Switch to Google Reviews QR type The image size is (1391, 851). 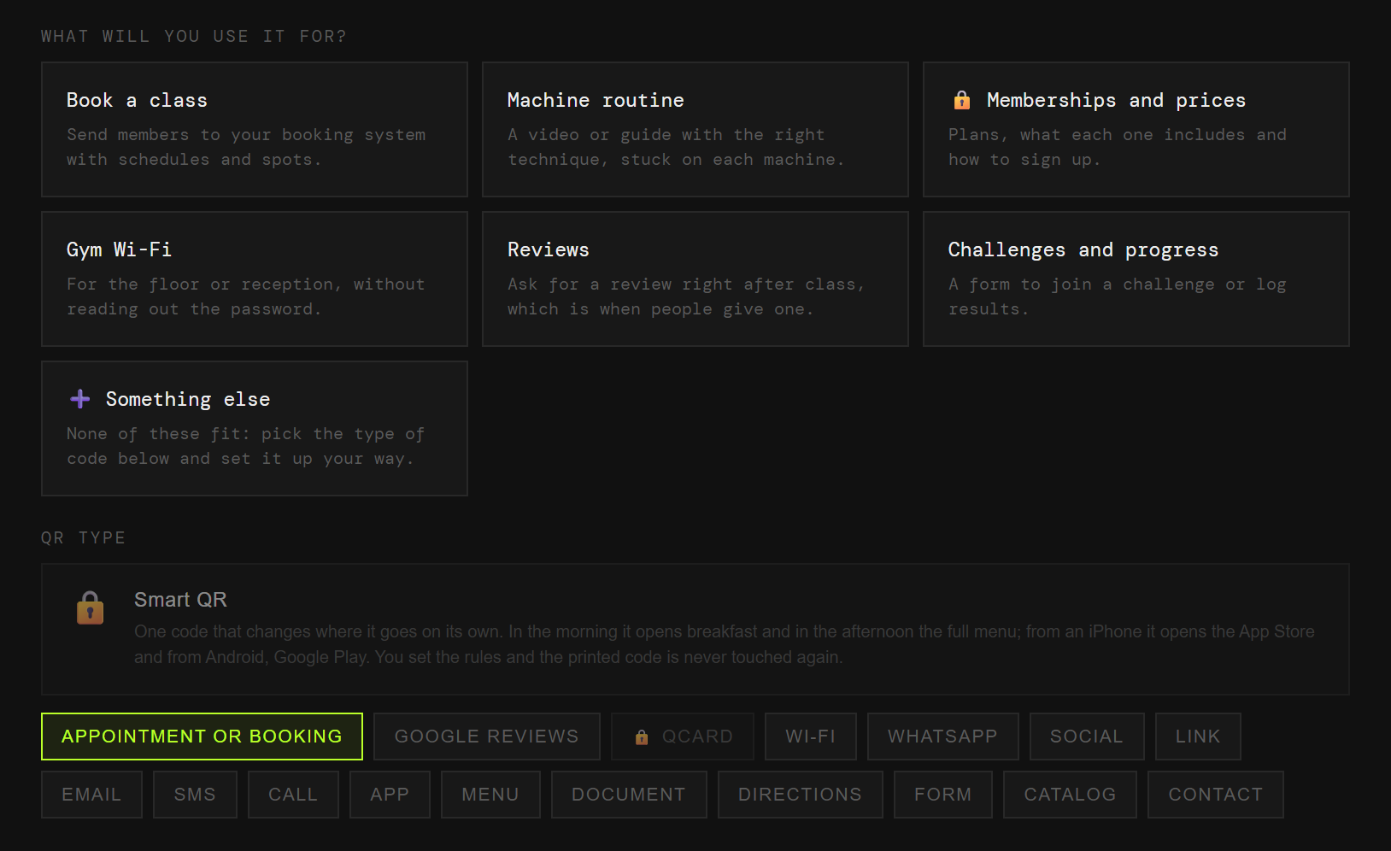pos(487,737)
